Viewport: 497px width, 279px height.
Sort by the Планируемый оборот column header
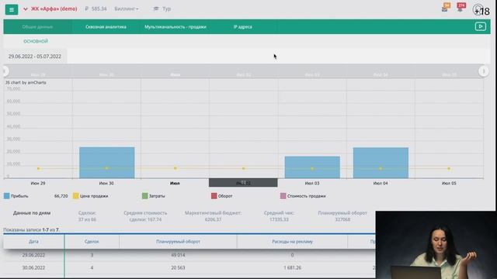point(178,241)
